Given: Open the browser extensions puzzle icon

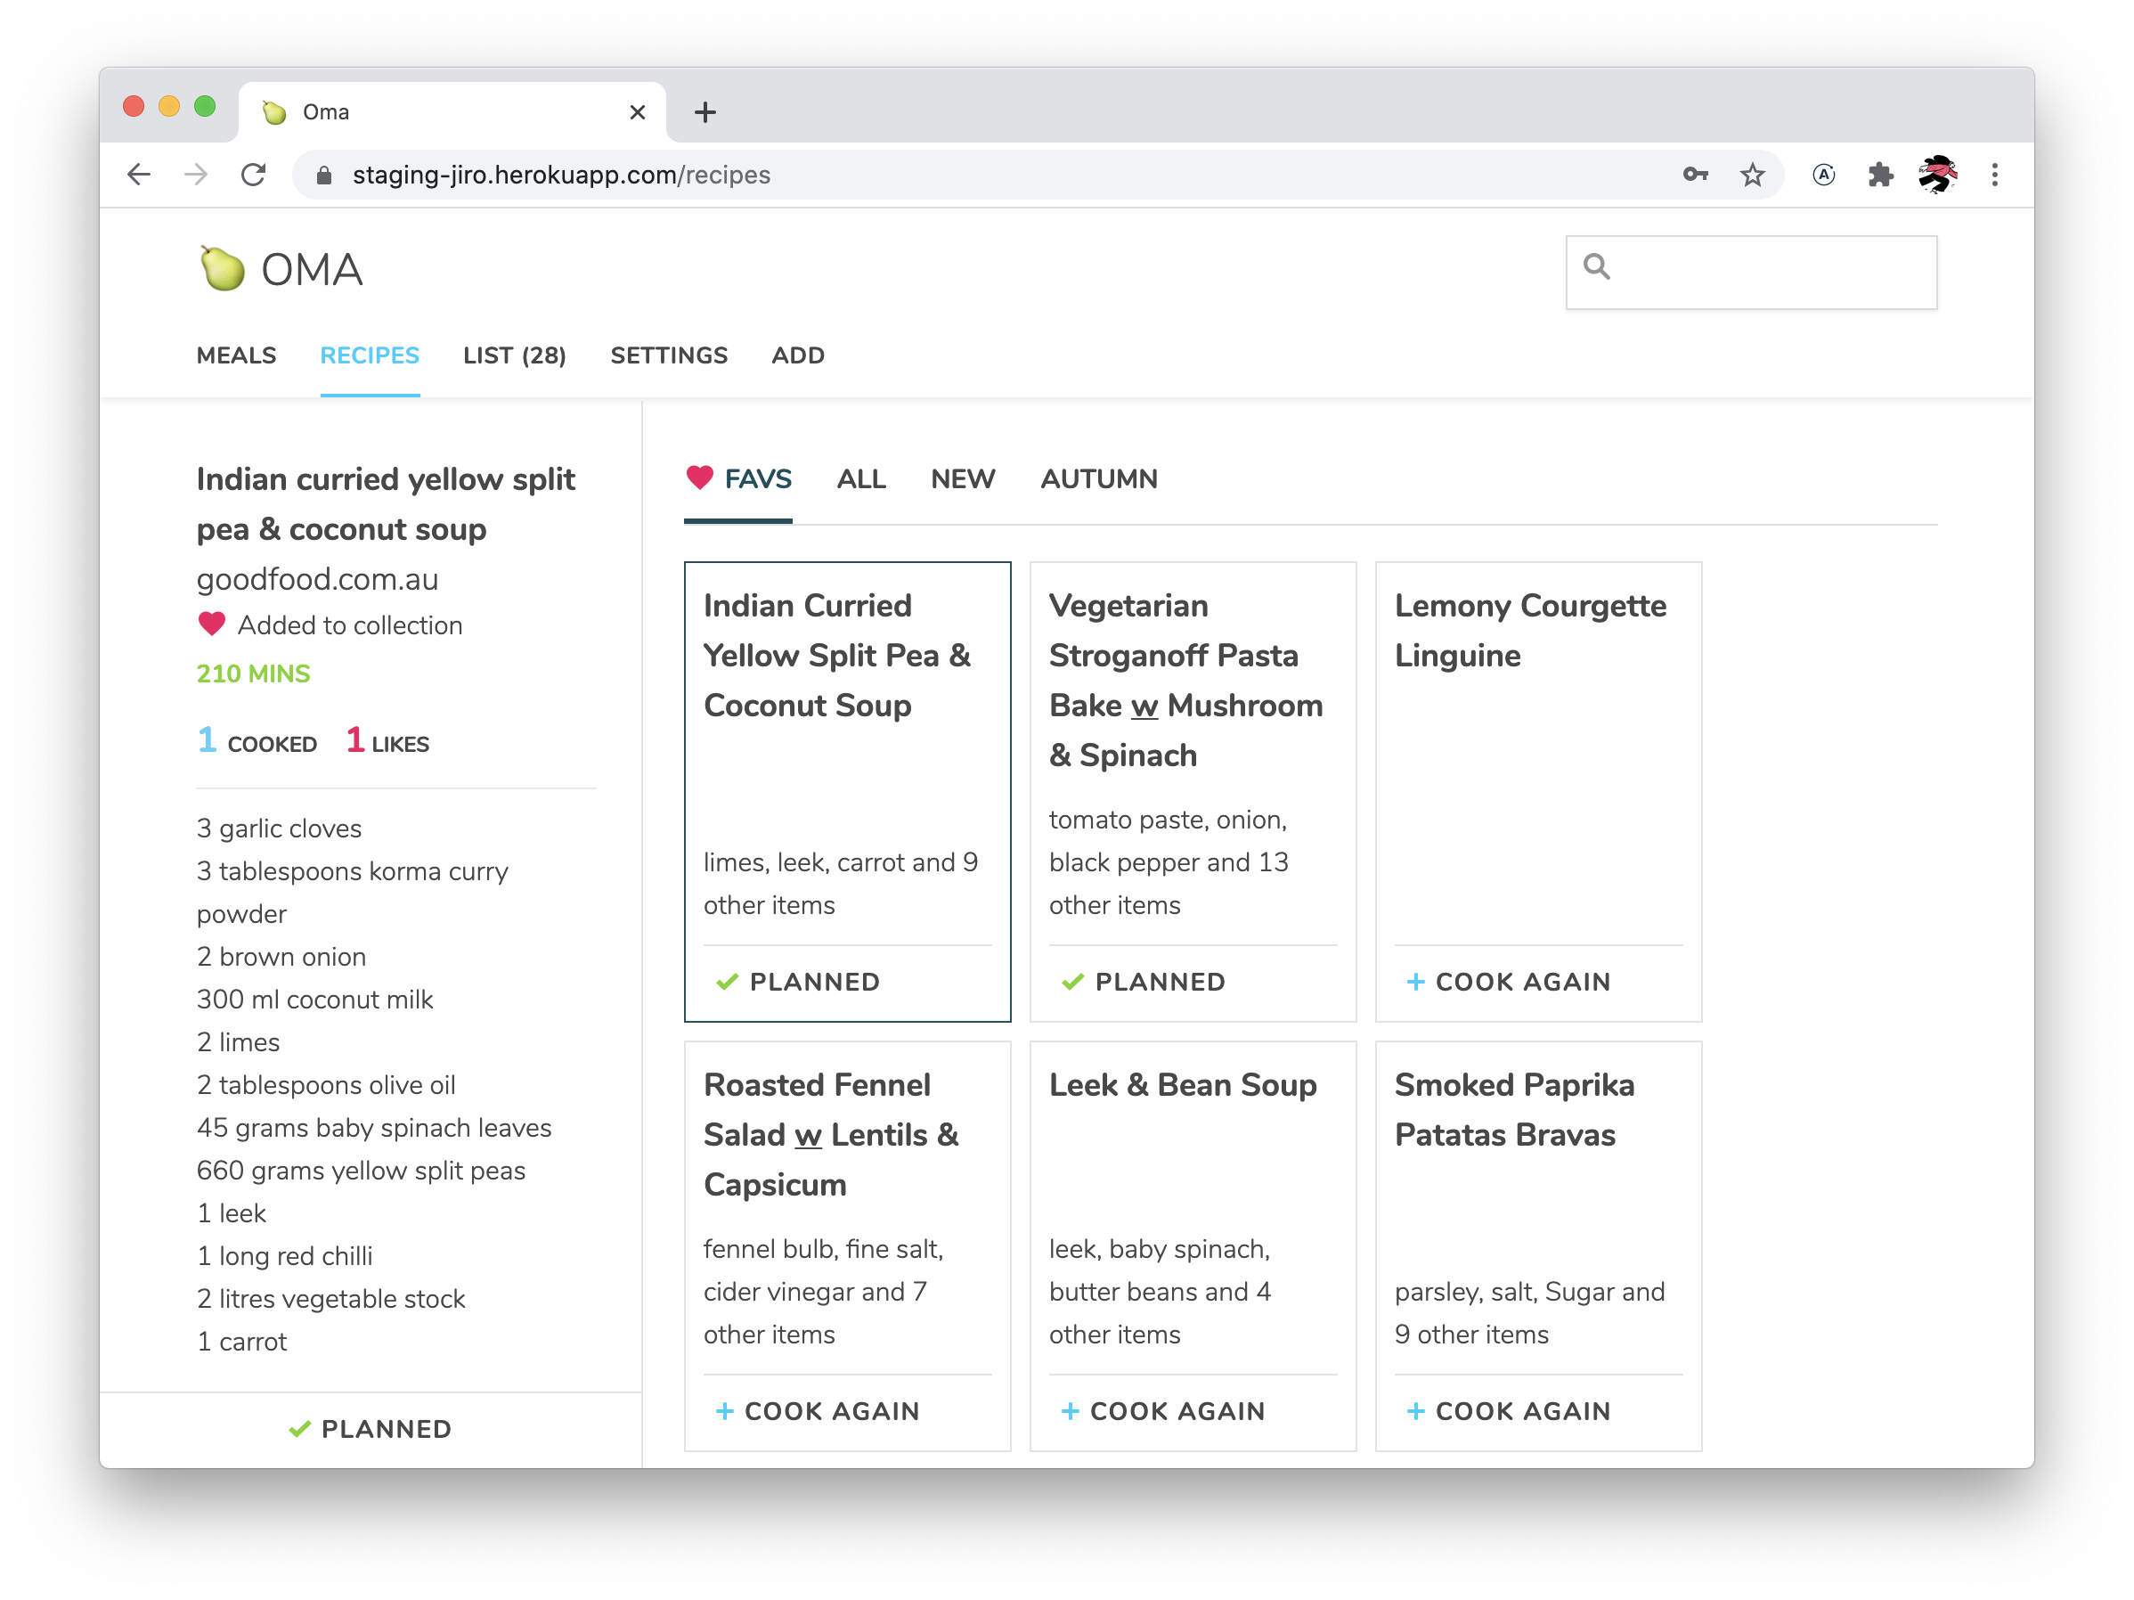Looking at the screenshot, I should 1879,175.
